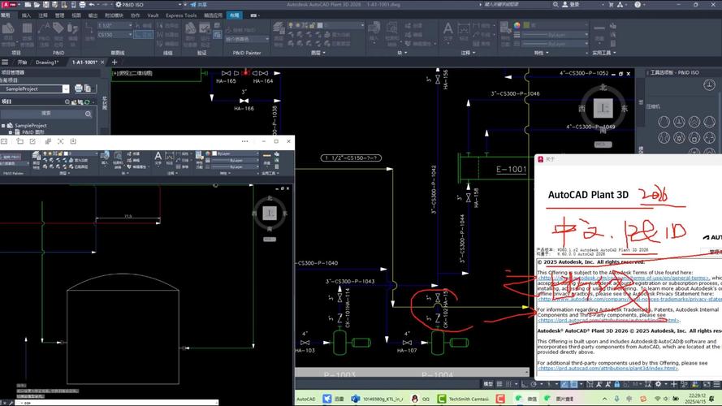722x406 pixels.
Task: Click the layer lightbulb on/off icon
Action: click(291, 25)
